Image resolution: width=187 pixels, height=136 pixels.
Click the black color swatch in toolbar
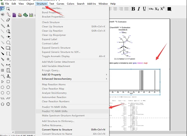coord(169,9)
